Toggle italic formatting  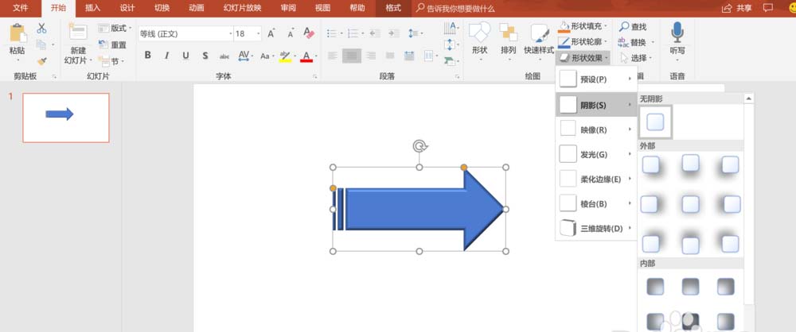[x=166, y=56]
